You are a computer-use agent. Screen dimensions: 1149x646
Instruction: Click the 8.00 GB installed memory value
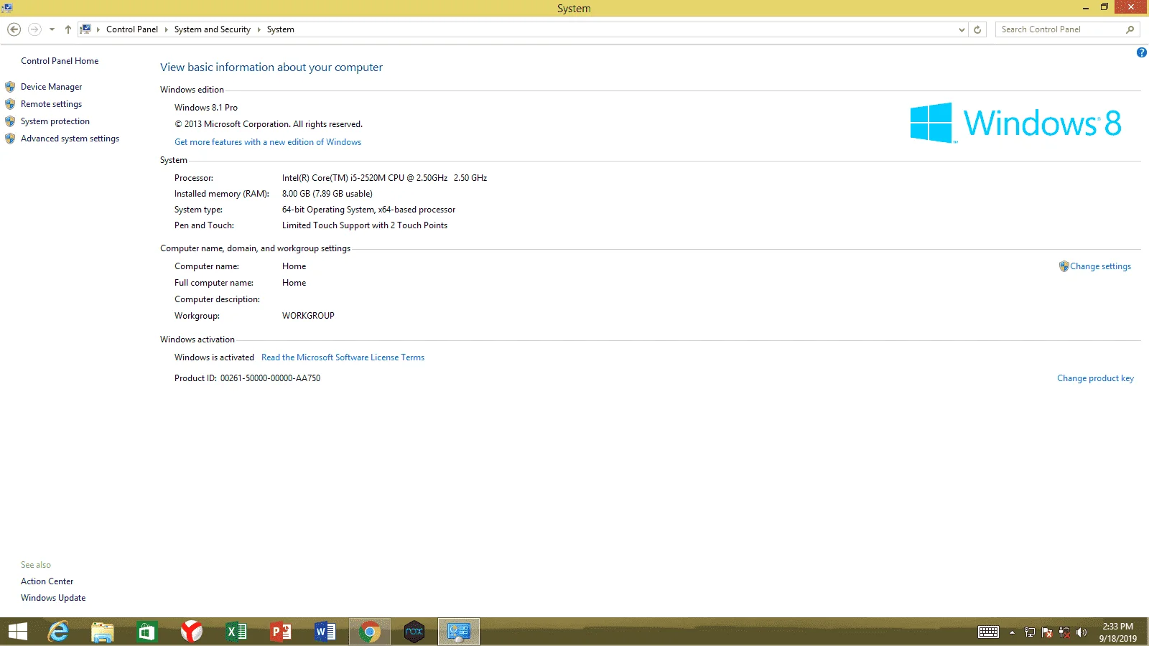tap(327, 194)
